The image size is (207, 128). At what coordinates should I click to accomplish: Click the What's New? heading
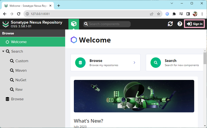88,121
